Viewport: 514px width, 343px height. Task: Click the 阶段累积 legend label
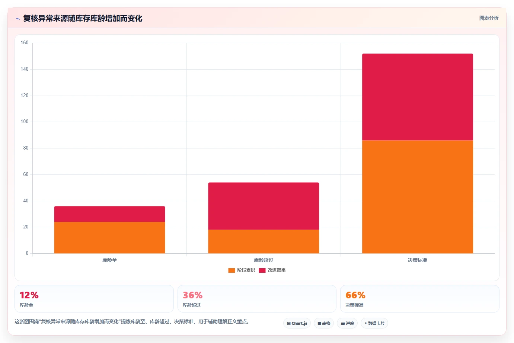[x=246, y=270]
